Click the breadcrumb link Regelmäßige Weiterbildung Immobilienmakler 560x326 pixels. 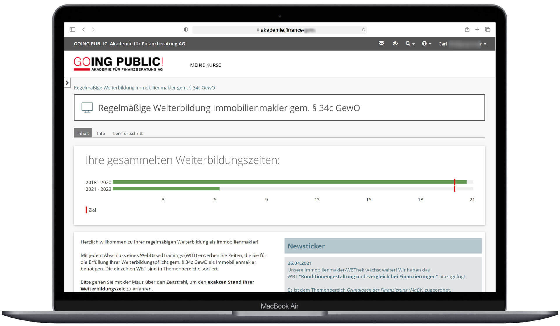(144, 87)
